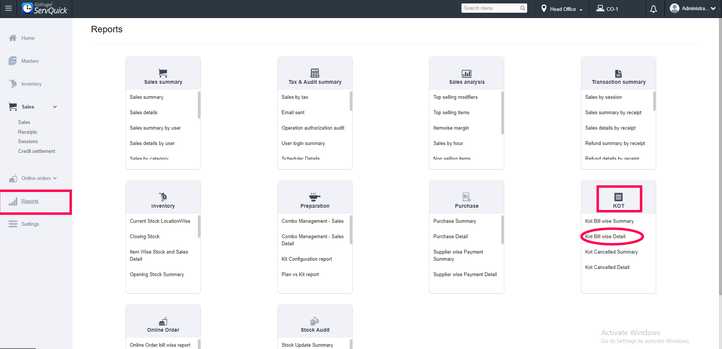Viewport: 722px width, 349px height.
Task: Expand the Head Office location dropdown
Action: coord(566,9)
